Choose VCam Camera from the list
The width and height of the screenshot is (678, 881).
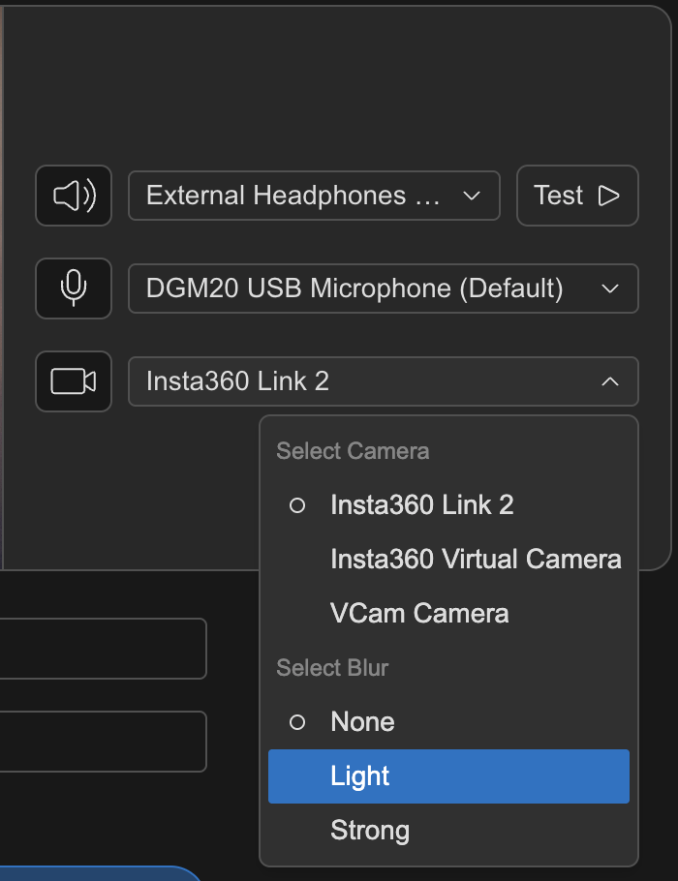click(448, 613)
